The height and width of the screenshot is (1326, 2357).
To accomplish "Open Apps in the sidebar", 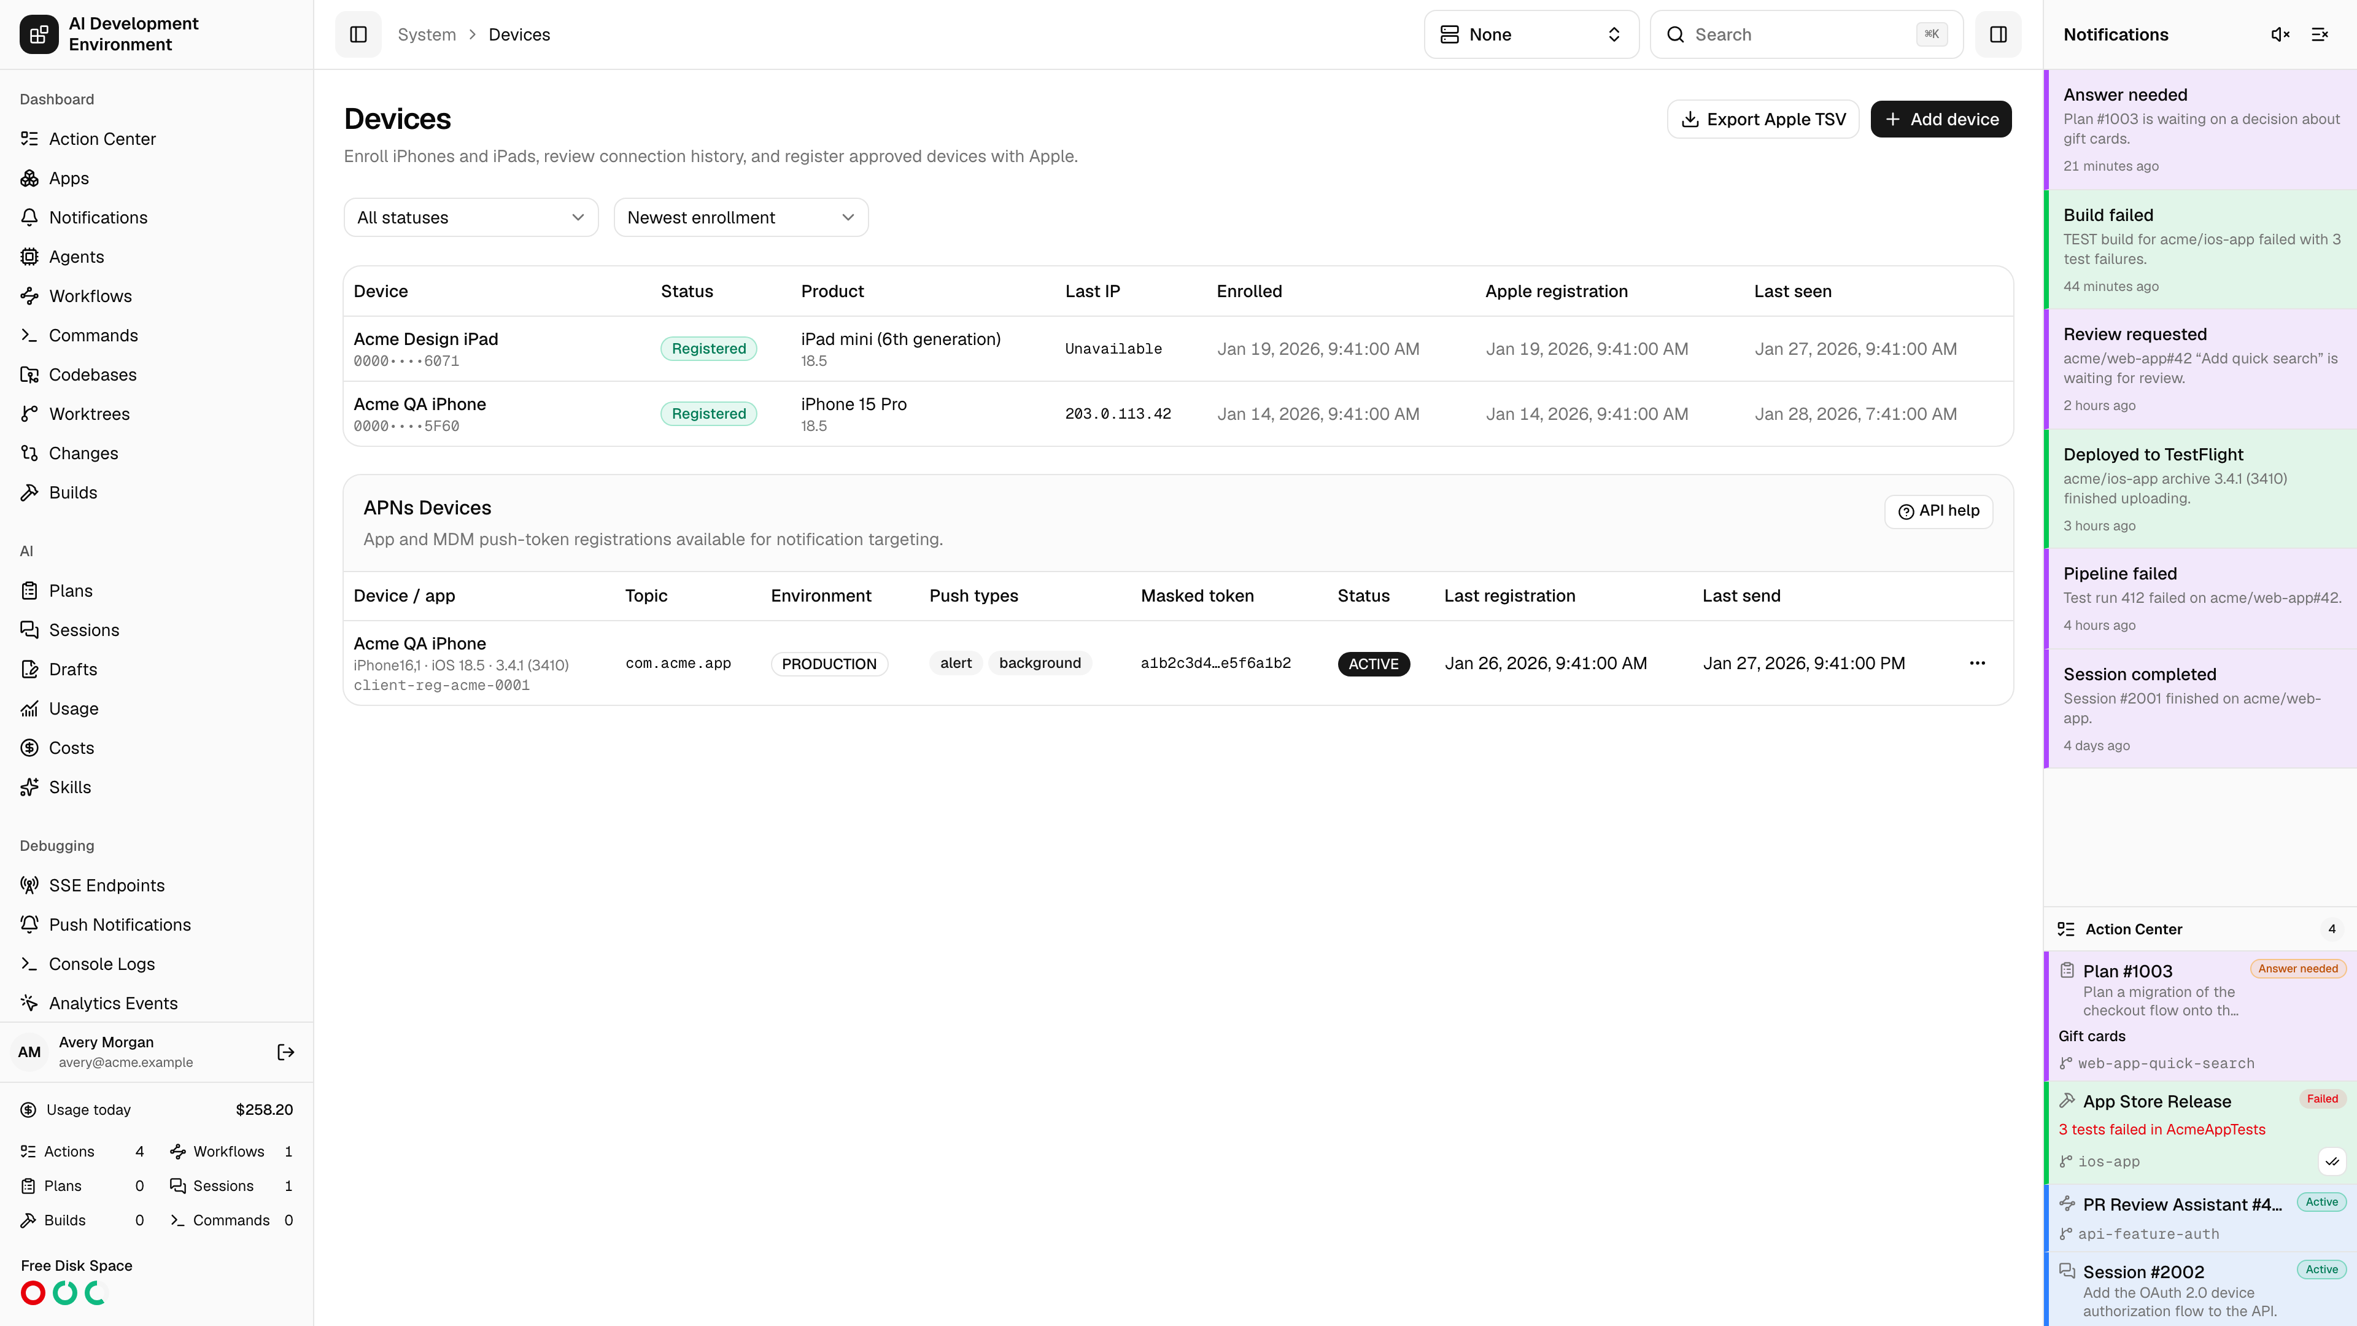I will 157,179.
